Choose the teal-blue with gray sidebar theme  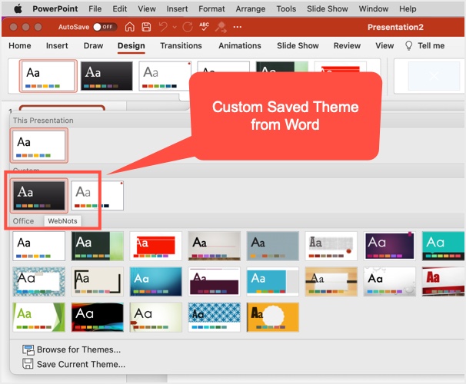pos(272,282)
